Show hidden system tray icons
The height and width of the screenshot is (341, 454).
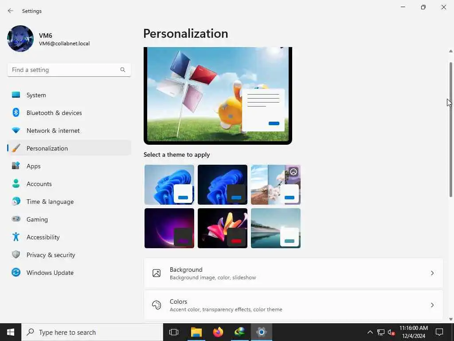point(370,332)
